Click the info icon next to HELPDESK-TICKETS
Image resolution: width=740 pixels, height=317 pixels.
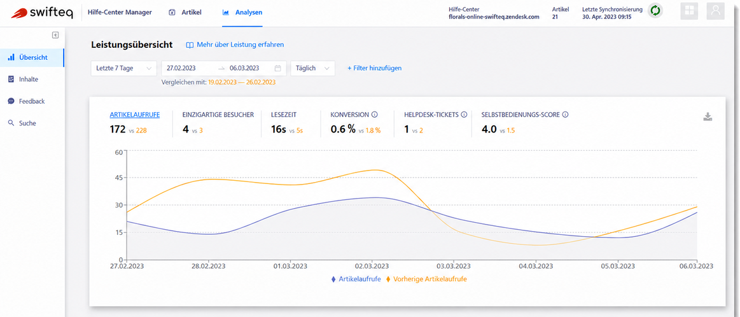pos(464,115)
